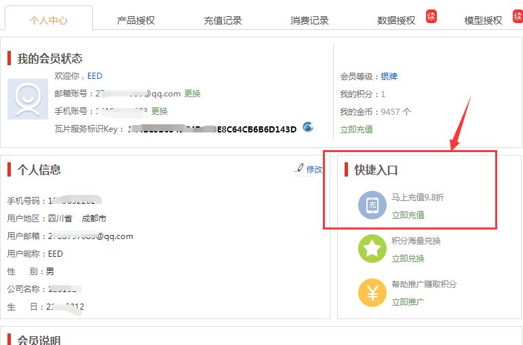Click the green star points icon
The height and width of the screenshot is (345, 523).
(372, 249)
